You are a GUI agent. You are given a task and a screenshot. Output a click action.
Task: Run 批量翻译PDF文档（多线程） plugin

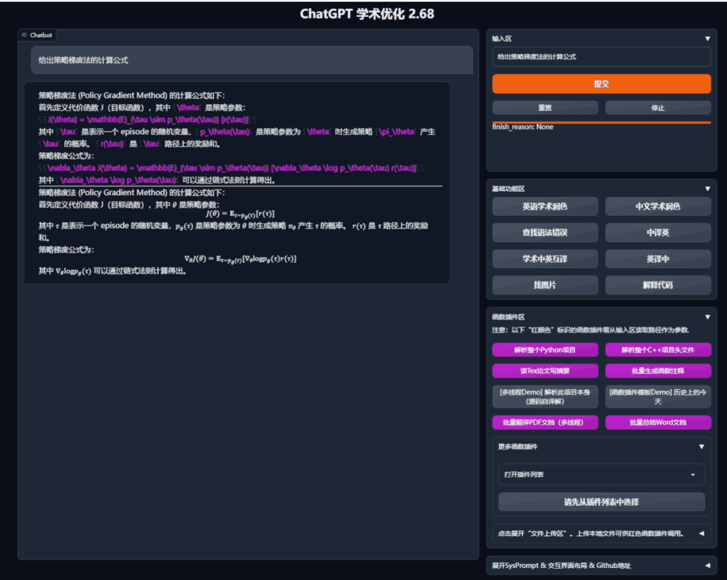[545, 423]
